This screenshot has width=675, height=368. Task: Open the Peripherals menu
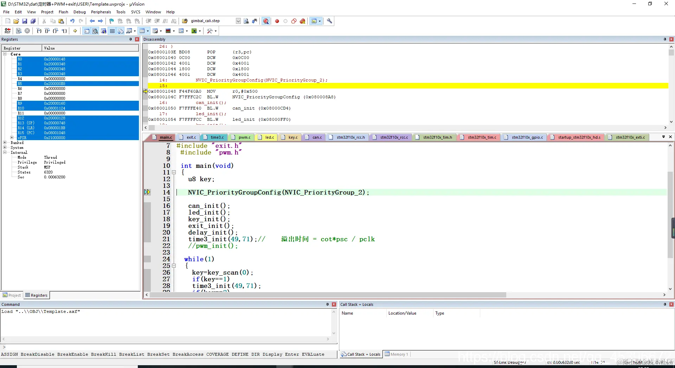pyautogui.click(x=101, y=12)
